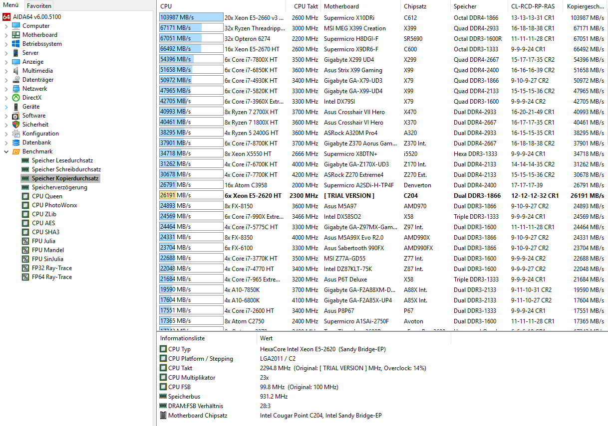Screen dimensions: 608x426
Task: Select the 32x Ryzen Threadripper result row
Action: [x=382, y=28]
